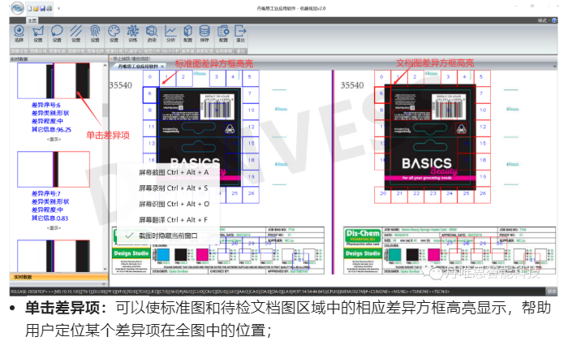Image resolution: width=568 pixels, height=350 pixels.
Task: Select the 主页 ribbon tab
Action: [32, 20]
